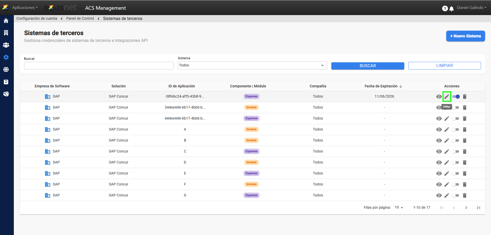Click in the Buscar text field
This screenshot has height=235, width=491.
click(x=99, y=66)
